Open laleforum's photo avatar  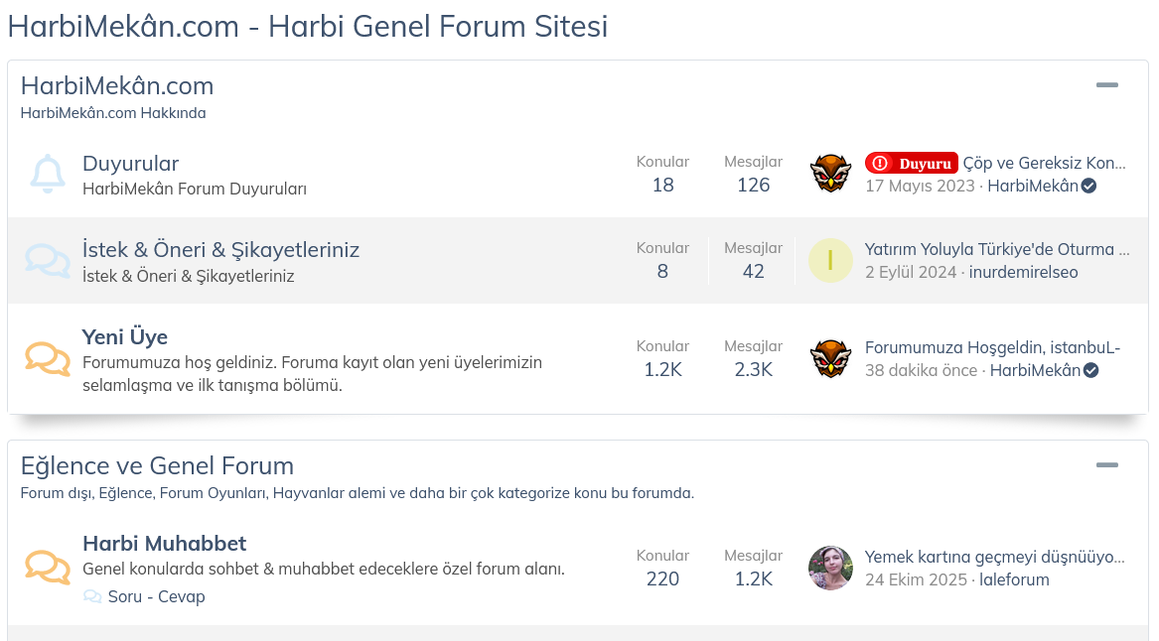pyautogui.click(x=830, y=568)
